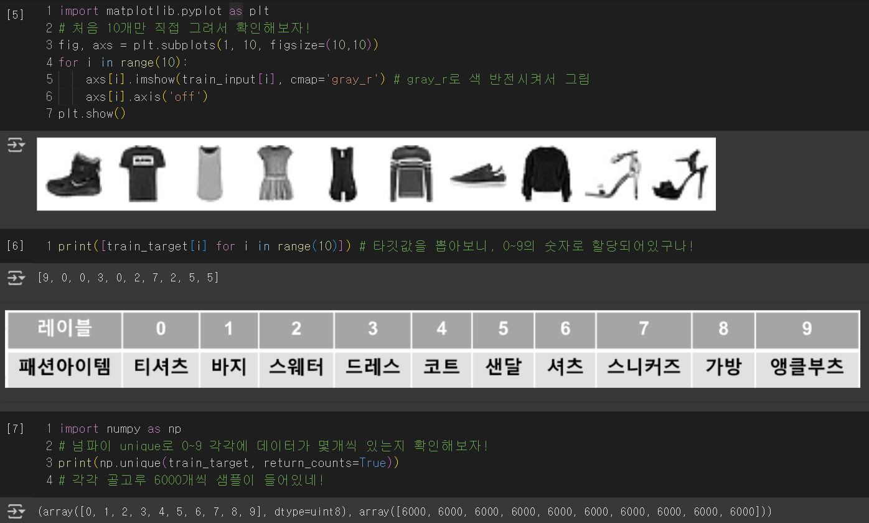Click the 'for i in range(10):' line
This screenshot has width=869, height=523.
point(123,62)
